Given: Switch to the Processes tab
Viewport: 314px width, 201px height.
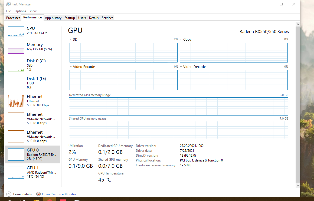Looking at the screenshot, I should (13, 18).
